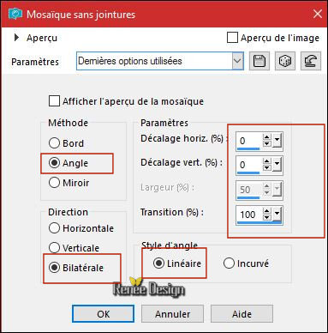The width and height of the screenshot is (328, 333).
Task: Open the Décalage horiz. slider dropdown arrow
Action: 277,141
